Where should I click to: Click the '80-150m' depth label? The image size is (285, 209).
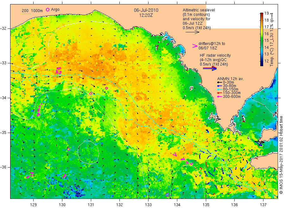(231, 89)
